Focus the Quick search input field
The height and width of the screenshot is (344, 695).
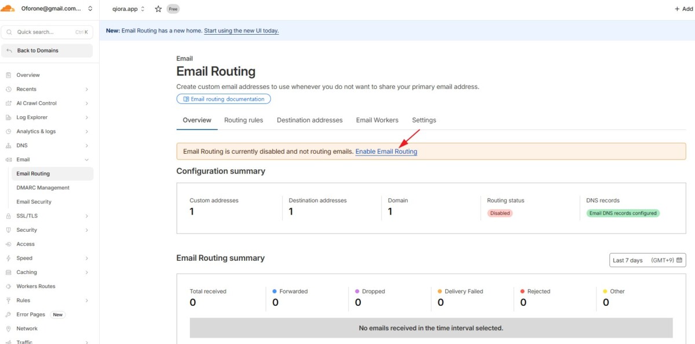point(47,32)
